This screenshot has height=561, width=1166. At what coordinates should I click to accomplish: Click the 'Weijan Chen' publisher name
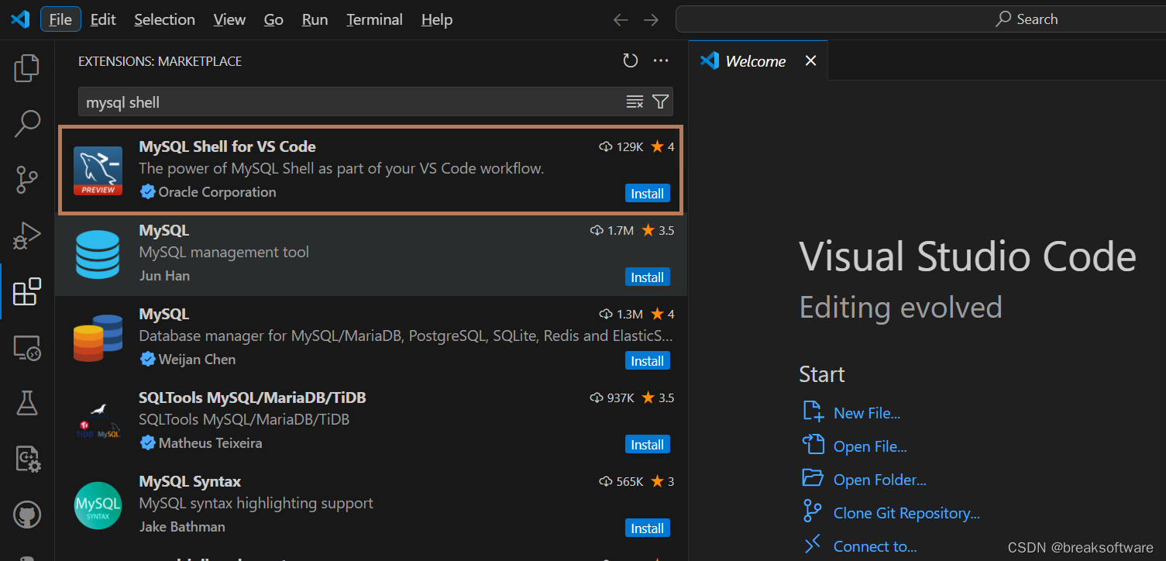click(197, 360)
